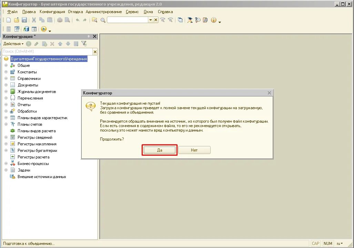The height and width of the screenshot is (248, 354).
Task: Open the Конфигурация menu
Action: tap(52, 12)
